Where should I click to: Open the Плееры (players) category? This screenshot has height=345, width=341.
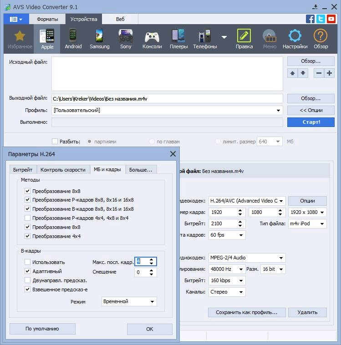tap(178, 39)
